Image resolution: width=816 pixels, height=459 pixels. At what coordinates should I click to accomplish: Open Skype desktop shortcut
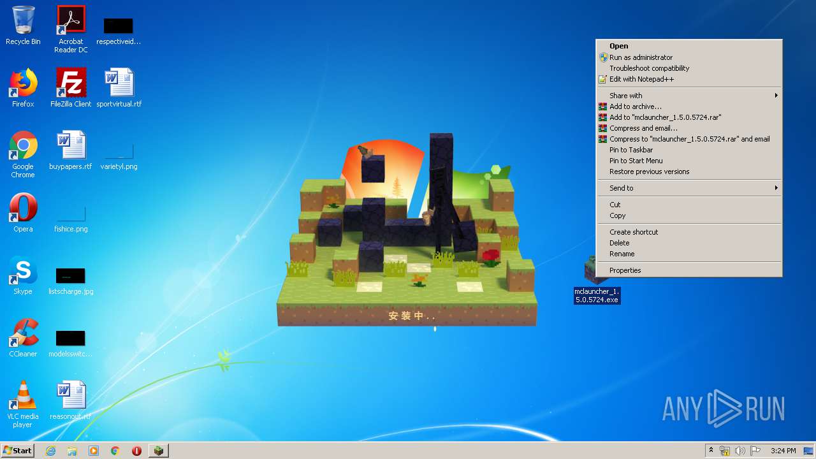coord(23,275)
